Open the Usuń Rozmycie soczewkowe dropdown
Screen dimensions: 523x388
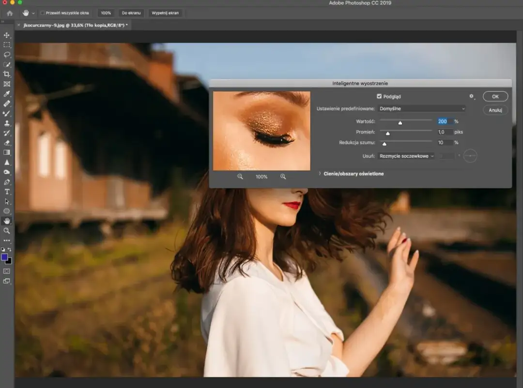pyautogui.click(x=406, y=156)
